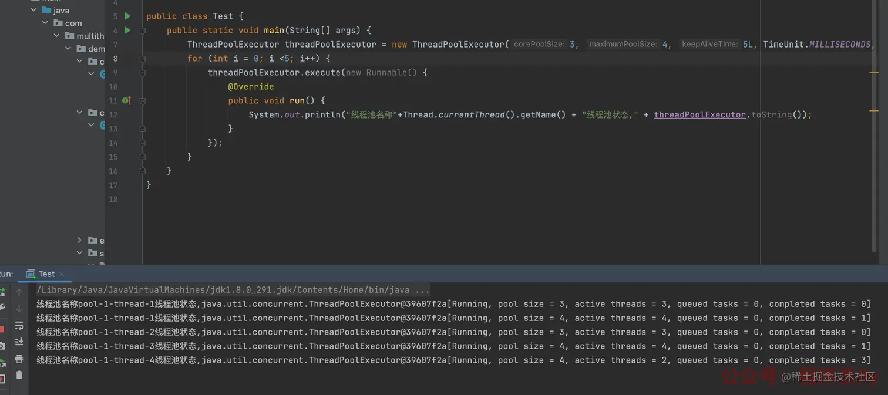Click 'new Runnable()' on line 9
The height and width of the screenshot is (395, 888).
coord(381,73)
